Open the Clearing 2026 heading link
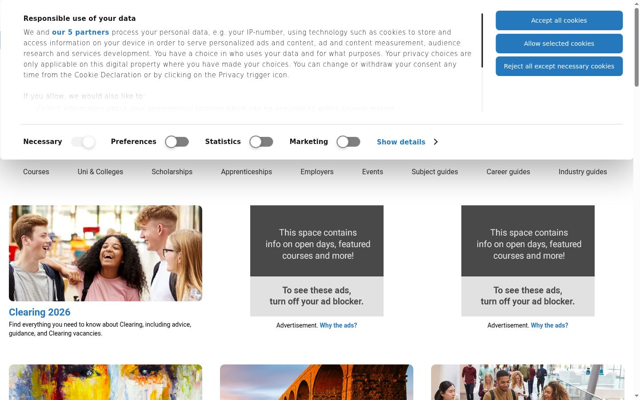 click(40, 312)
